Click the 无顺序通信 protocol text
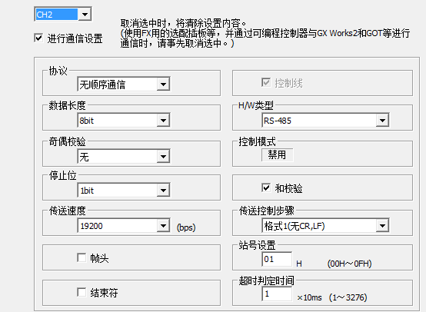This screenshot has height=312, width=426. coord(102,85)
